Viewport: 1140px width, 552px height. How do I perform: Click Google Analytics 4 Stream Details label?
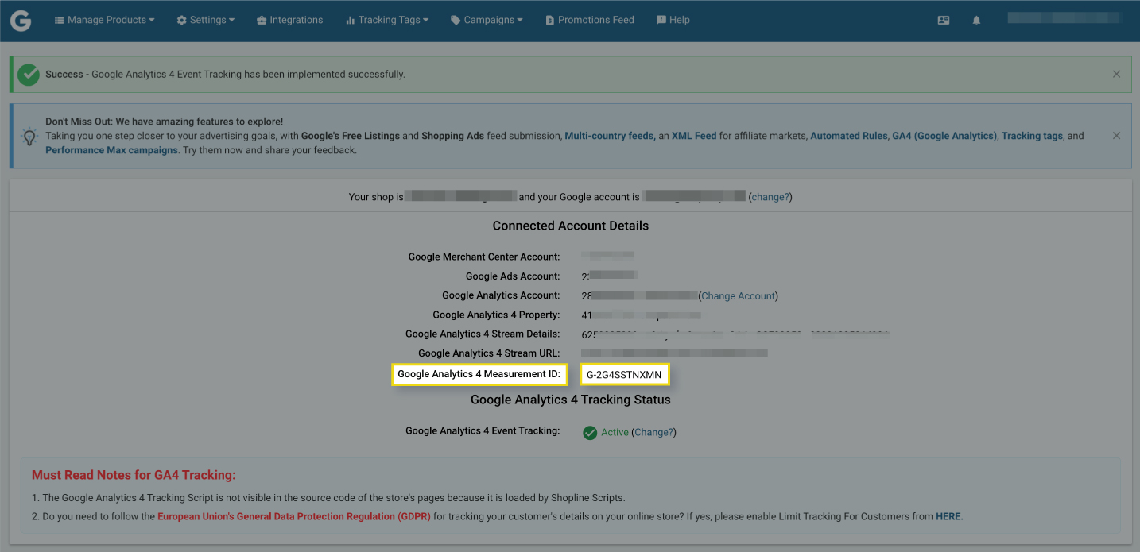tap(483, 334)
